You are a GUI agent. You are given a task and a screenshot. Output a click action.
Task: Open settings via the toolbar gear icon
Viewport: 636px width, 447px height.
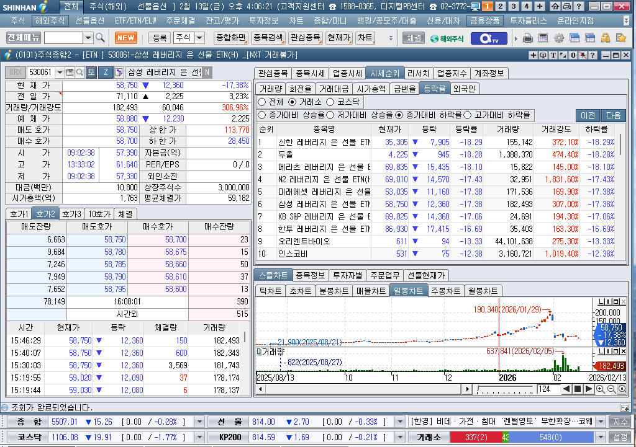559,38
